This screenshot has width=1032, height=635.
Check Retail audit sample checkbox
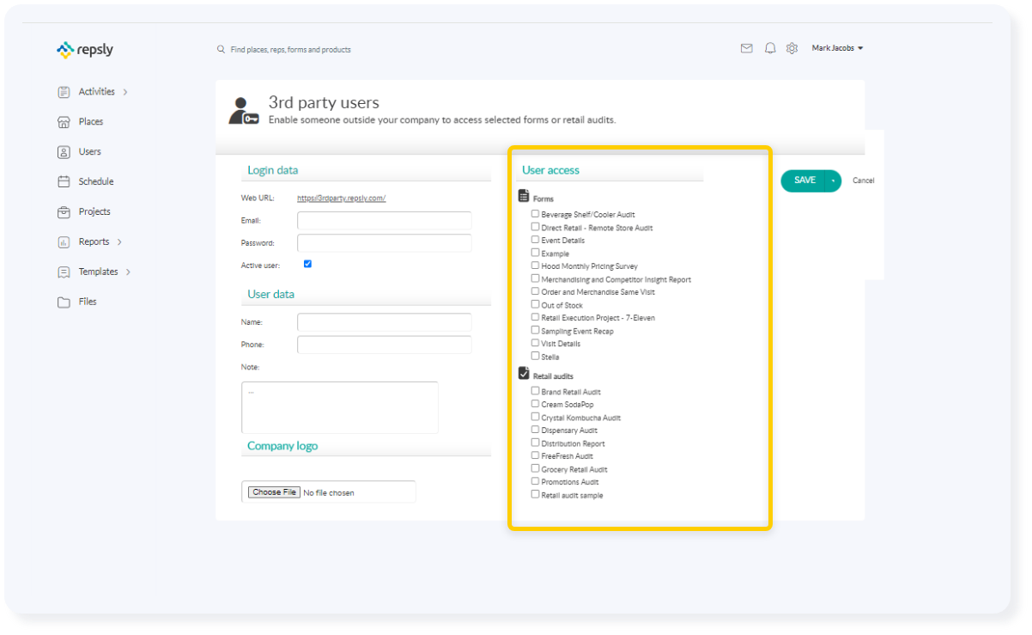536,494
